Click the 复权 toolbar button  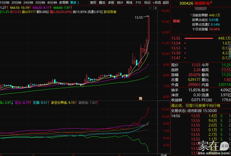93,2
